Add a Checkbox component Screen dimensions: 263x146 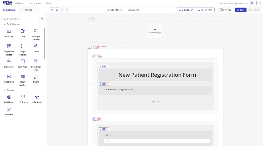[9, 78]
